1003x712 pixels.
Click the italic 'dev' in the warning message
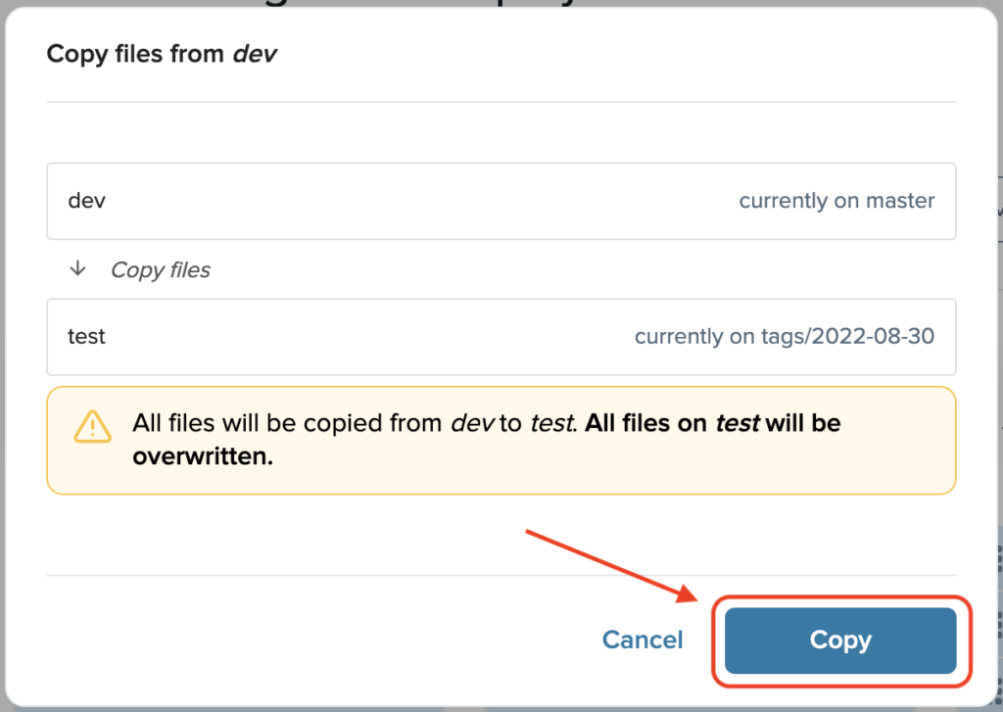pos(473,423)
